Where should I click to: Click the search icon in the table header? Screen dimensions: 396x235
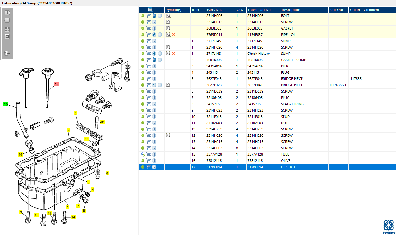click(150, 10)
